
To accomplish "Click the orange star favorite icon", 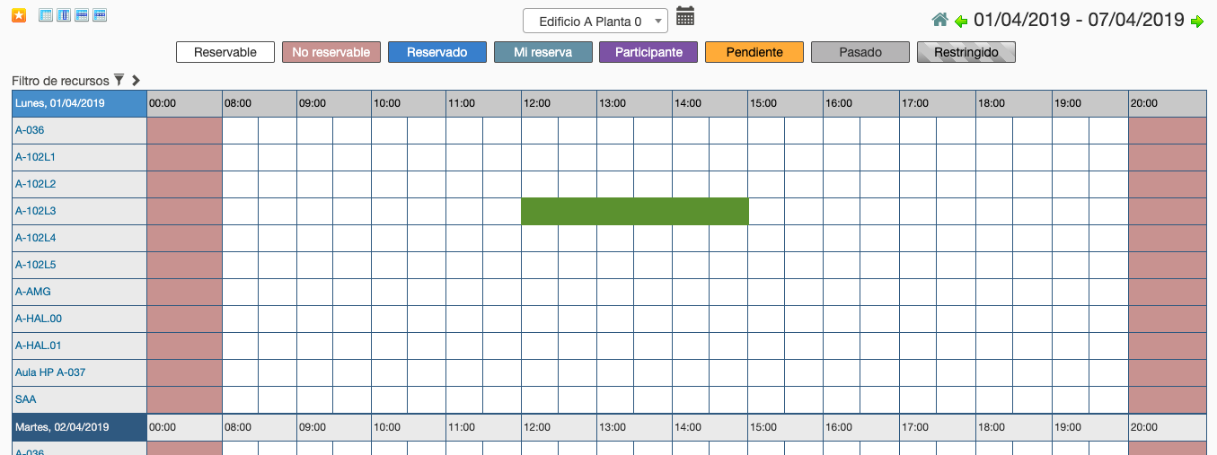I will (x=19, y=15).
